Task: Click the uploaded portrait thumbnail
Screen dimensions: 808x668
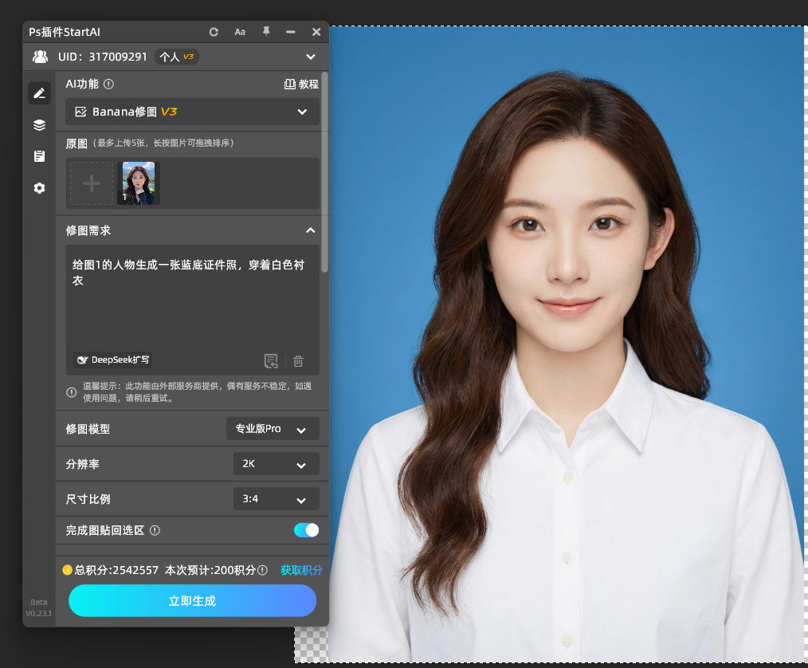Action: [x=139, y=183]
